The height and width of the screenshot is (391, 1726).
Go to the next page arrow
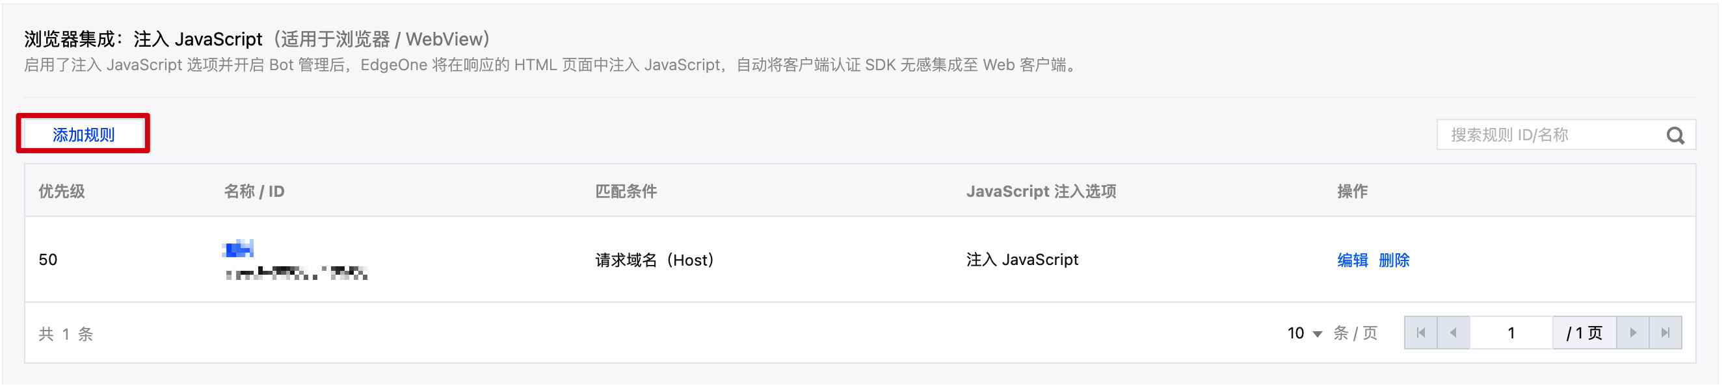click(1633, 333)
